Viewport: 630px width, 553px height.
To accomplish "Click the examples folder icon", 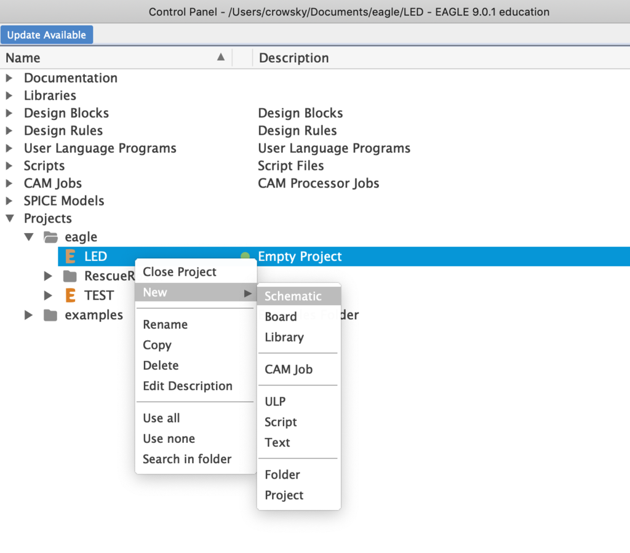I will (x=50, y=316).
